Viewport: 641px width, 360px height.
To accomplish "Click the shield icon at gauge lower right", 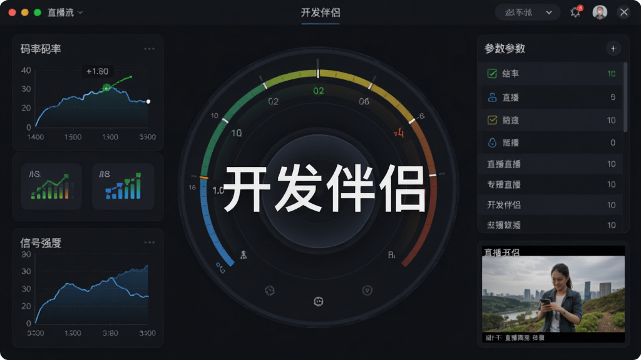I will pos(367,290).
